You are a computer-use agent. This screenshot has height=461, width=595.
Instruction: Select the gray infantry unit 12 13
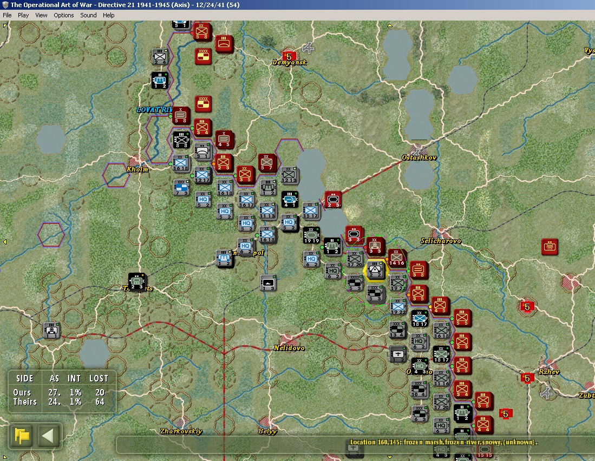click(290, 175)
